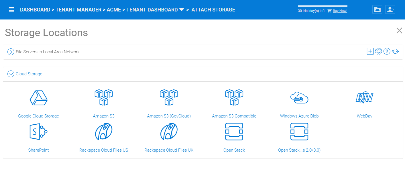This screenshot has width=405, height=188.
Task: Open the user account icon in header
Action: (x=390, y=9)
